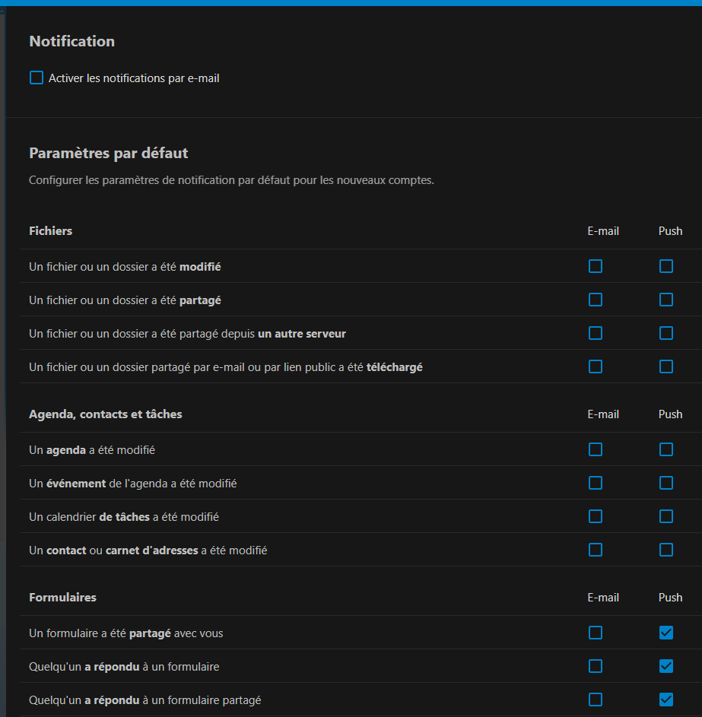Check Push for file or folder modifié
Image resolution: width=702 pixels, height=717 pixels.
(666, 266)
